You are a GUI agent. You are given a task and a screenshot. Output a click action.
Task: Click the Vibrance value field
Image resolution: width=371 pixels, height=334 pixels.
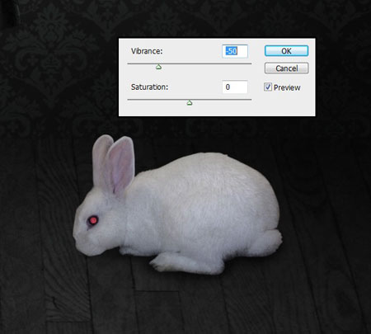[235, 51]
